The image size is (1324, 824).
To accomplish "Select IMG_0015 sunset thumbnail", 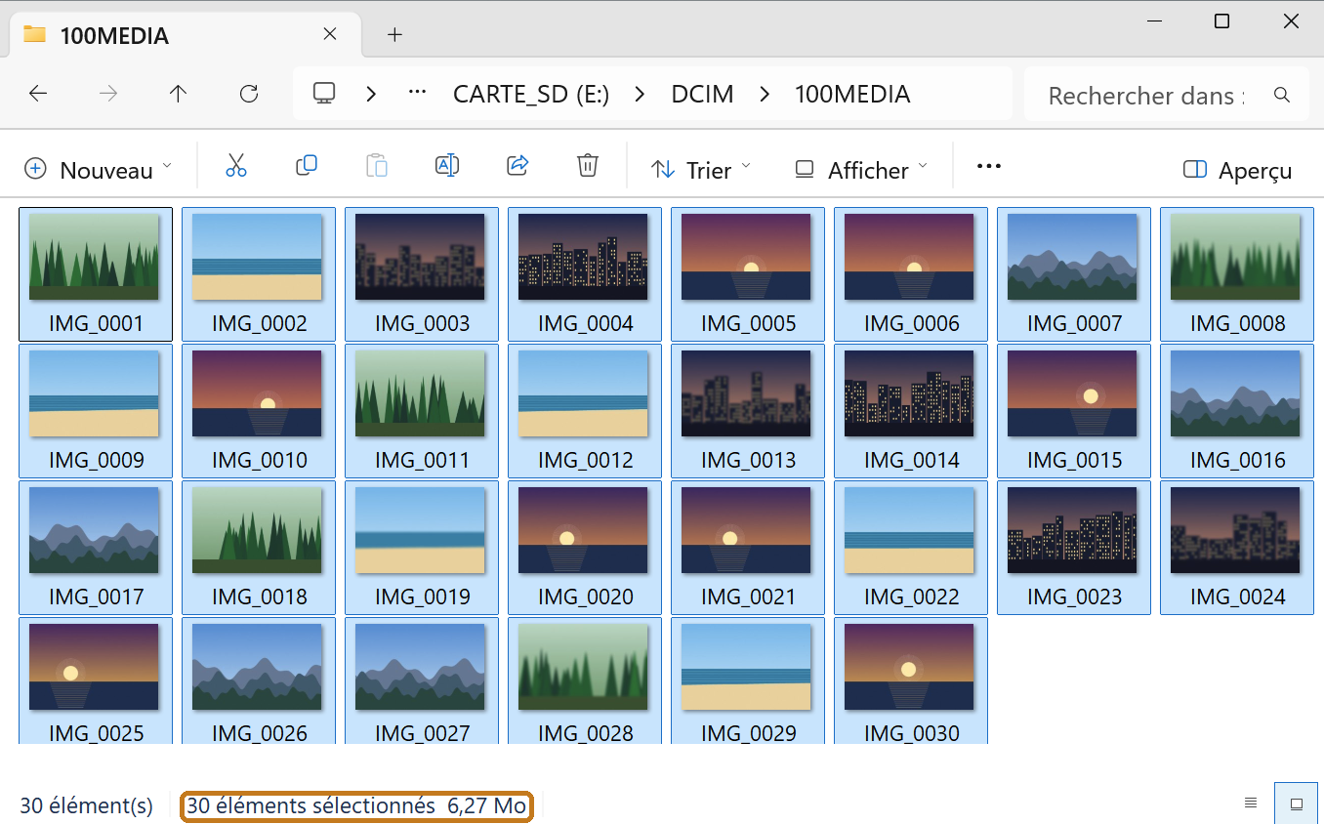I will [x=1074, y=411].
